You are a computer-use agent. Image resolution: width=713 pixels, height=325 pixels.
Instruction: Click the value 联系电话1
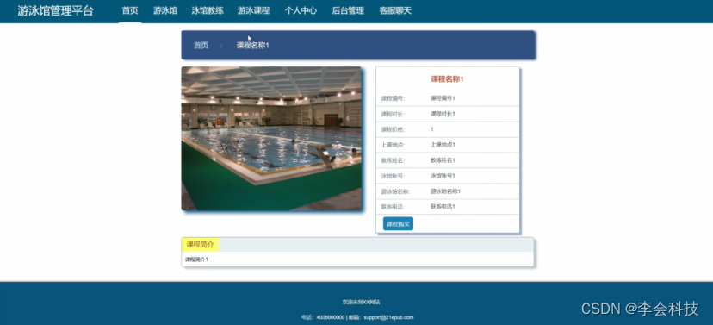click(443, 207)
